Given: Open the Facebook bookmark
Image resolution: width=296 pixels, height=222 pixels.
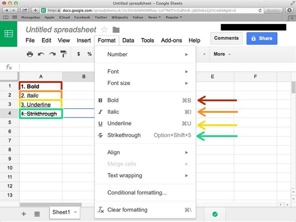Looking at the screenshot, I should tap(82, 17).
